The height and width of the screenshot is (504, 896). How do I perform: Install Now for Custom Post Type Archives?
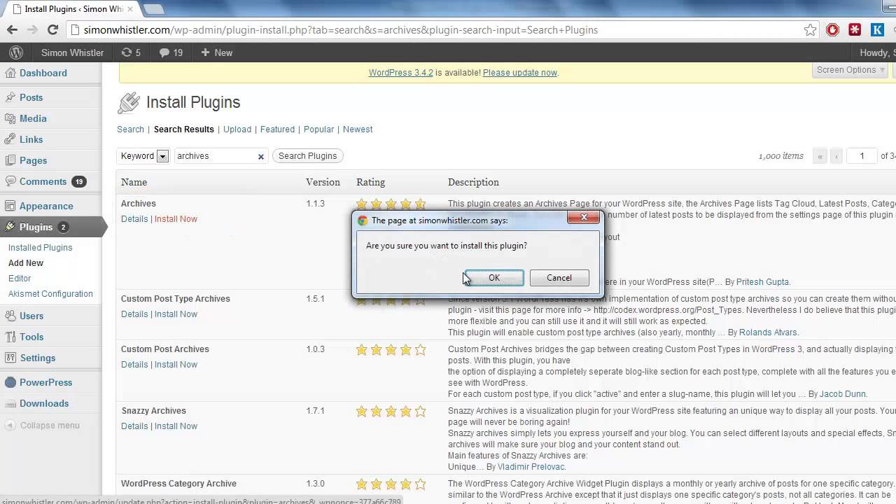[176, 314]
